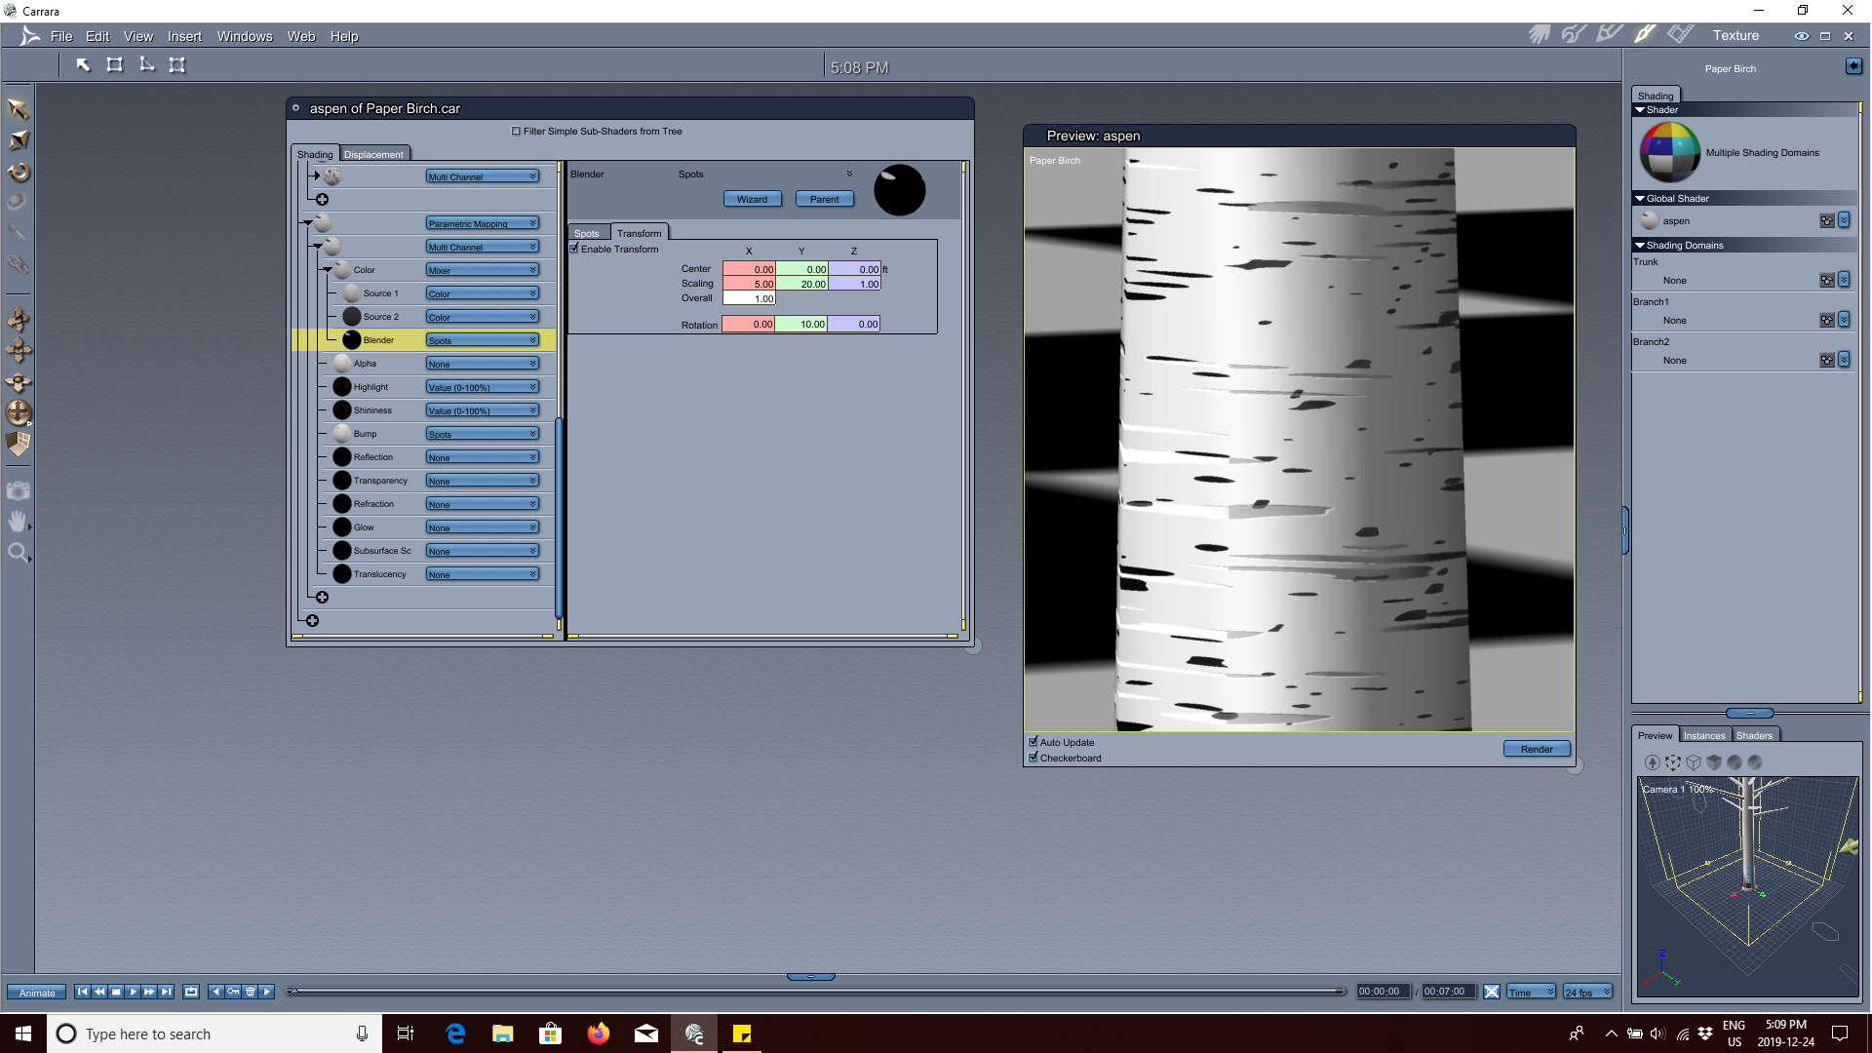The height and width of the screenshot is (1053, 1872).
Task: Open Carrara from the Windows taskbar
Action: click(x=694, y=1033)
